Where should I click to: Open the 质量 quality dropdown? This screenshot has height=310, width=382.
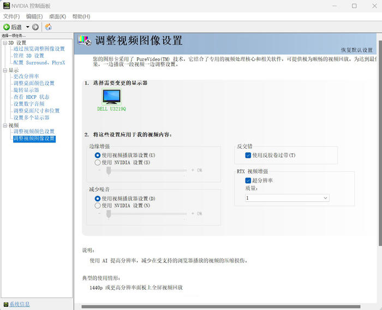point(287,198)
